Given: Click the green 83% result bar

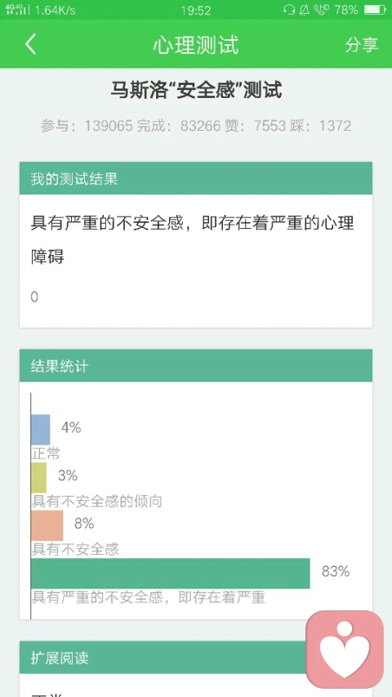Looking at the screenshot, I should [x=170, y=574].
